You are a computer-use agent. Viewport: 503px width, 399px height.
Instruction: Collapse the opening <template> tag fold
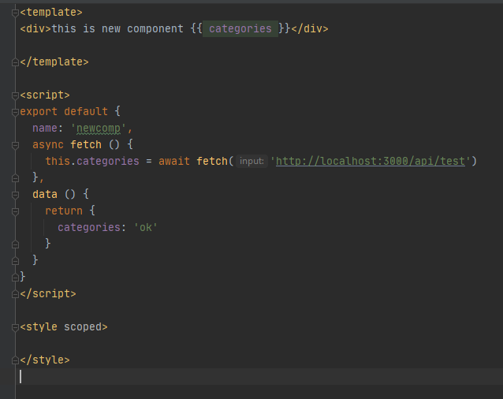pos(15,13)
